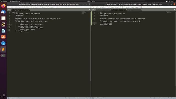Toggle side bar icon in right status bar

click(x=93, y=98)
